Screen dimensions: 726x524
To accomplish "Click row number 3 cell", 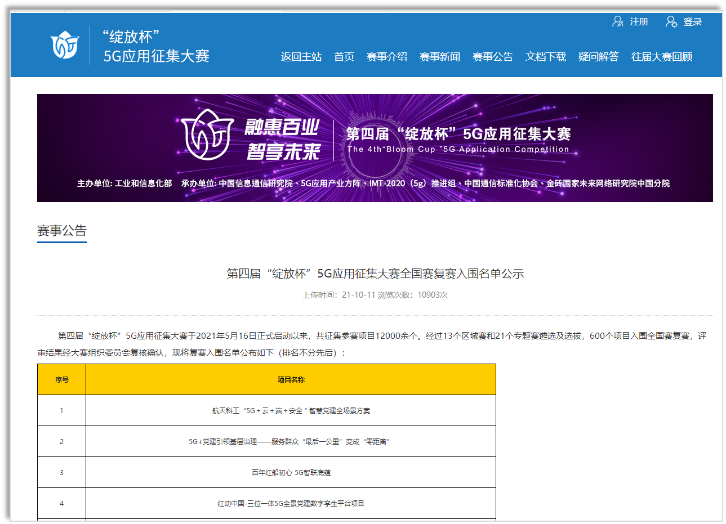I will (x=62, y=472).
